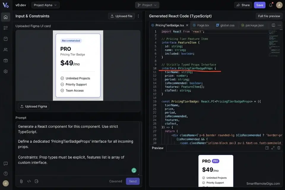Open the Project branch dropdown
Image resolution: width=285 pixels, height=190 pixels.
coord(147,5)
